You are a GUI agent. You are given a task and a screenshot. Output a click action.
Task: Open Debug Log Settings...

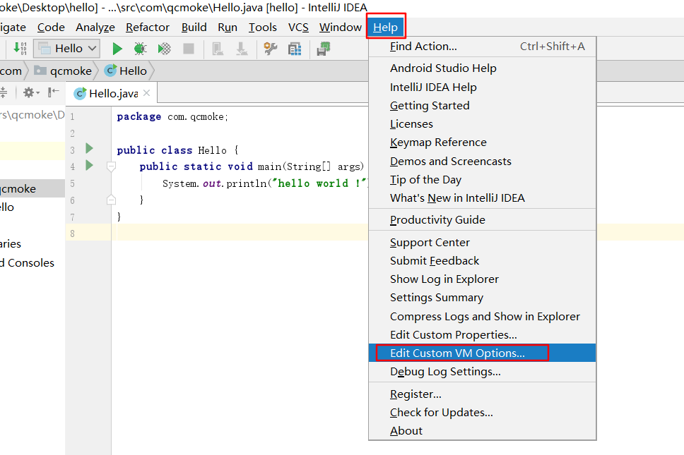[483, 371]
